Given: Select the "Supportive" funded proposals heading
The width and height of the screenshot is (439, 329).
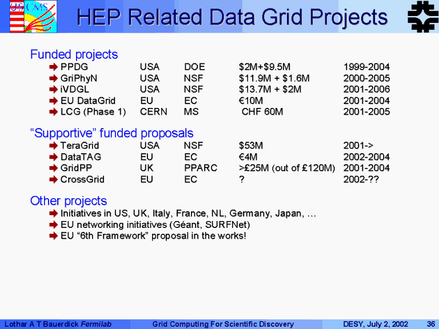Looking at the screenshot, I should (111, 133).
